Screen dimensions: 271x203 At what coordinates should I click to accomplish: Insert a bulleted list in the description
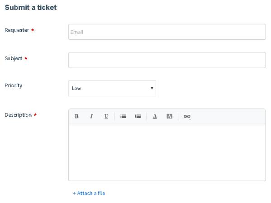[x=123, y=116]
